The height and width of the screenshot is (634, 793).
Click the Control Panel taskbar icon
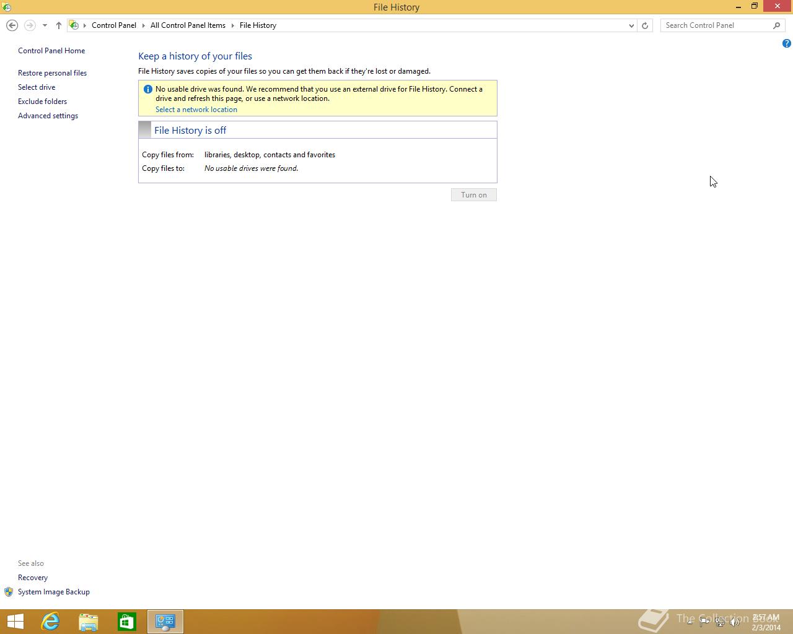pos(165,622)
